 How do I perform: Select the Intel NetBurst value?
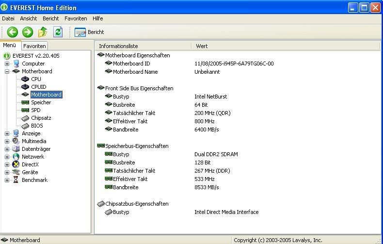pos(211,97)
